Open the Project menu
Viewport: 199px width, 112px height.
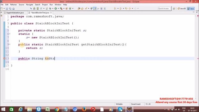coord(45,5)
